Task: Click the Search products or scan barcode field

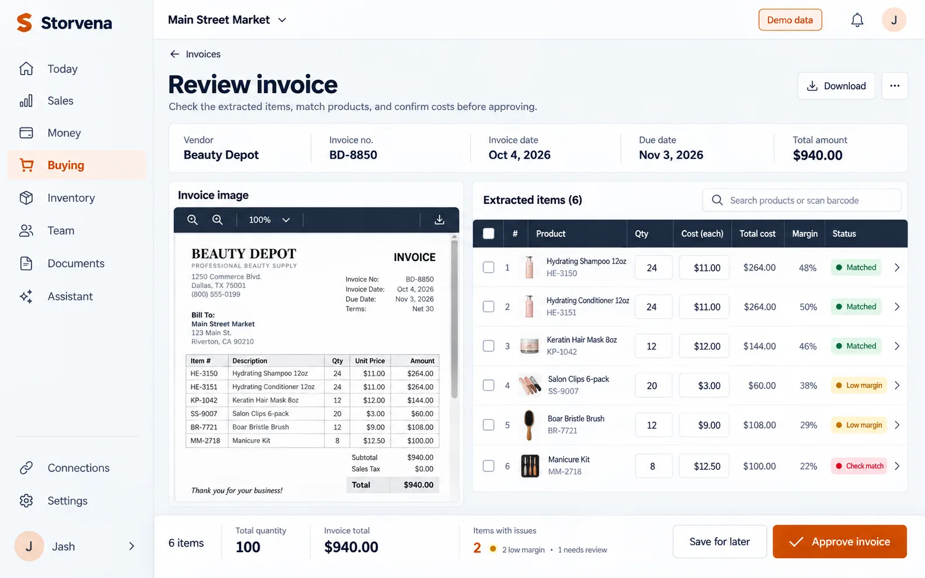Action: (x=801, y=200)
